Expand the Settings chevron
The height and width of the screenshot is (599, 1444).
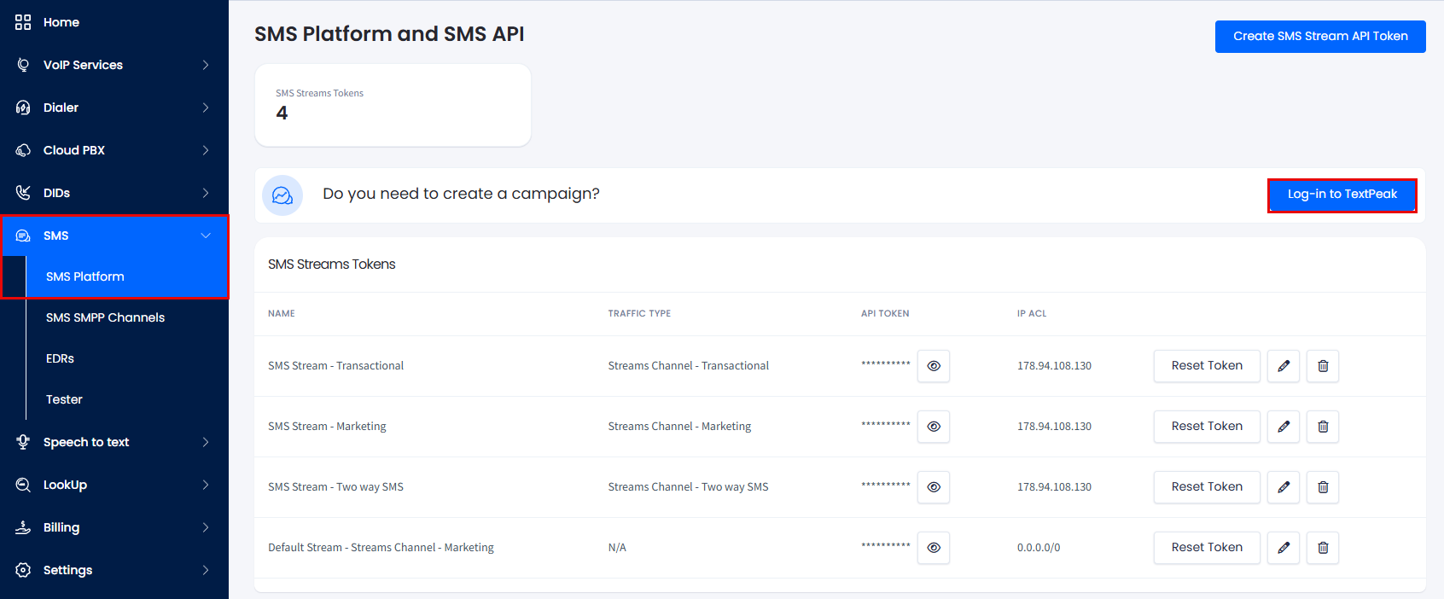pyautogui.click(x=206, y=570)
